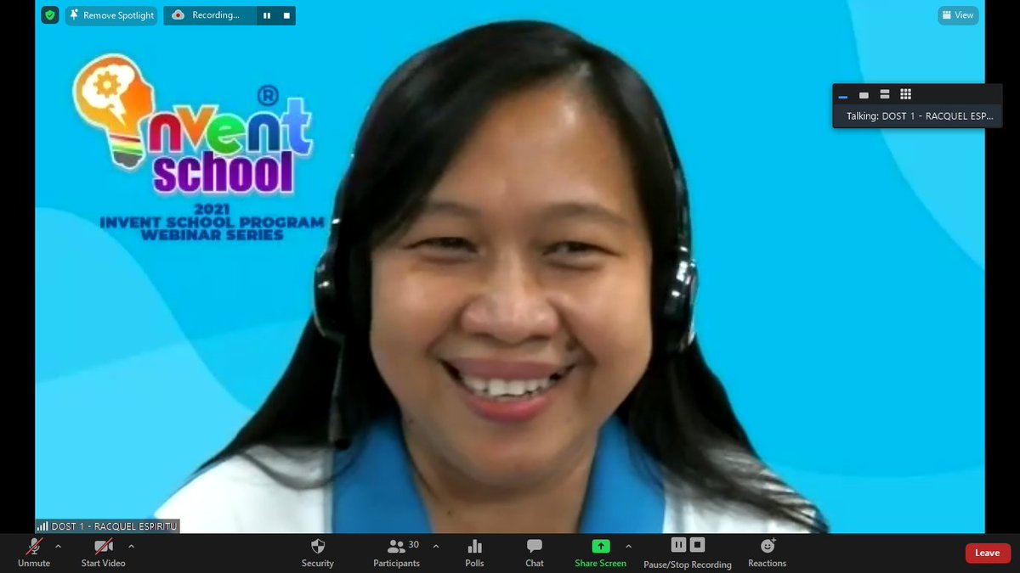Click the green encryption shield icon
1020x573 pixels.
pyautogui.click(x=49, y=15)
